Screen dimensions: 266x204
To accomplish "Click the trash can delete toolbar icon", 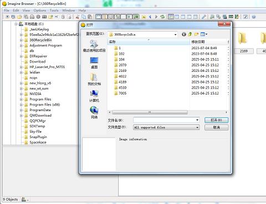I will (x=63, y=17).
